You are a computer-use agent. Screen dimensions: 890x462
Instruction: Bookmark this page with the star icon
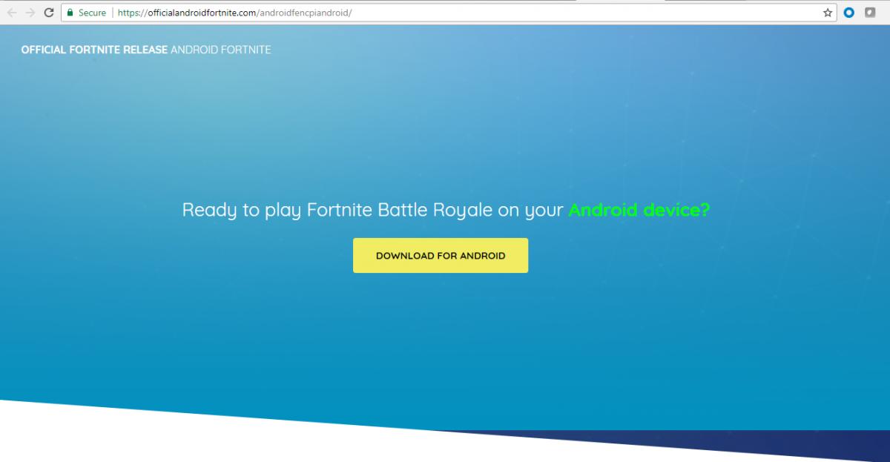(828, 13)
